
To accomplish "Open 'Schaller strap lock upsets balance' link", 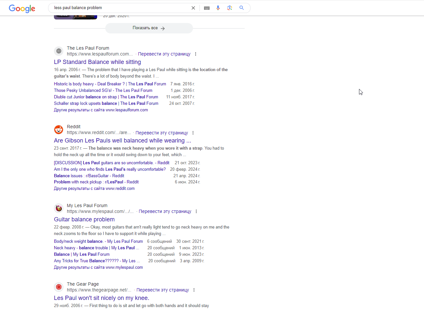I will [x=106, y=103].
